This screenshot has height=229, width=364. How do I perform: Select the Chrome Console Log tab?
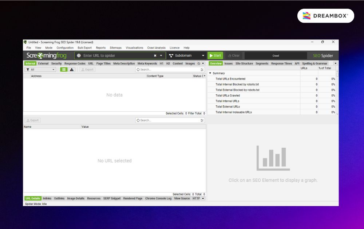pos(158,198)
